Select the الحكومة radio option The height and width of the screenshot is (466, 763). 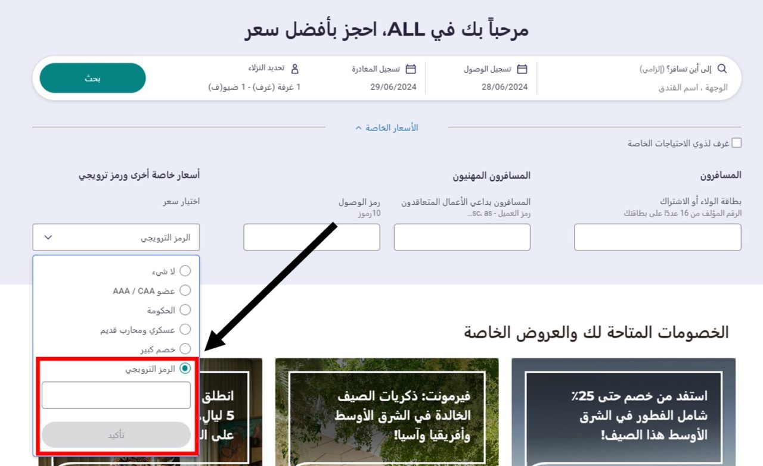point(185,310)
